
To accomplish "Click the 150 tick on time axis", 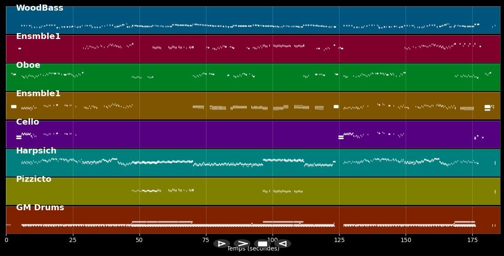I will 406,240.
